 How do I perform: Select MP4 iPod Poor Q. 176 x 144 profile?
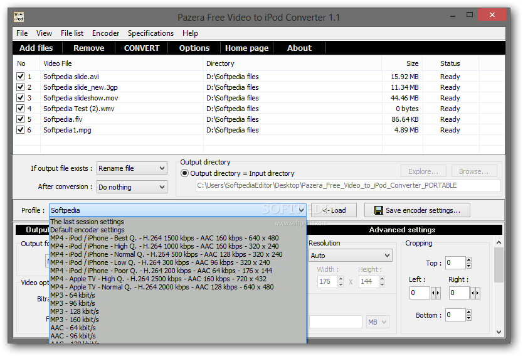coord(177,271)
